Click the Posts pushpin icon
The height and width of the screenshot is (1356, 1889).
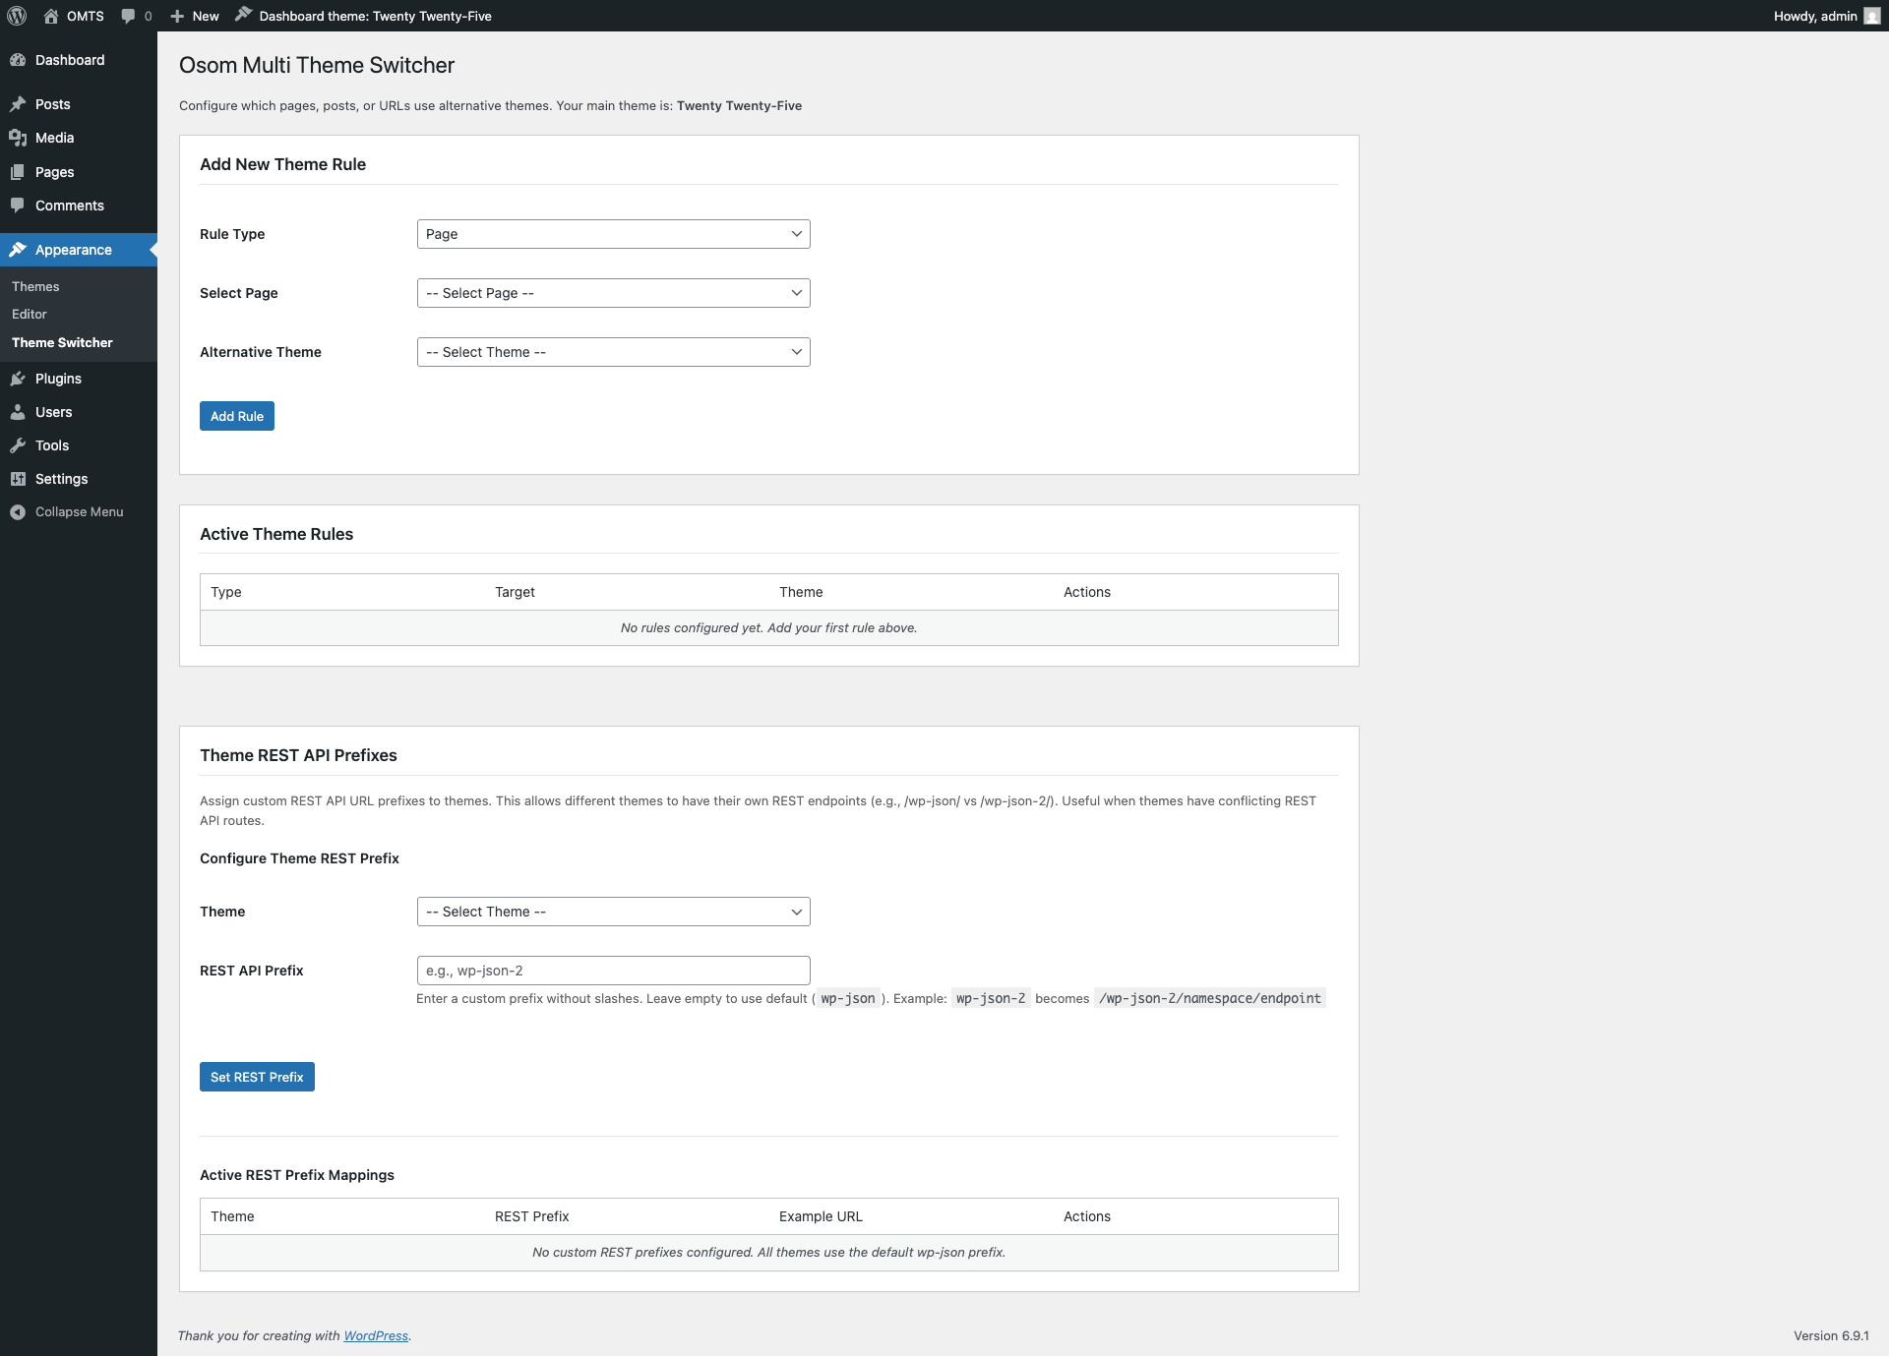pos(18,104)
